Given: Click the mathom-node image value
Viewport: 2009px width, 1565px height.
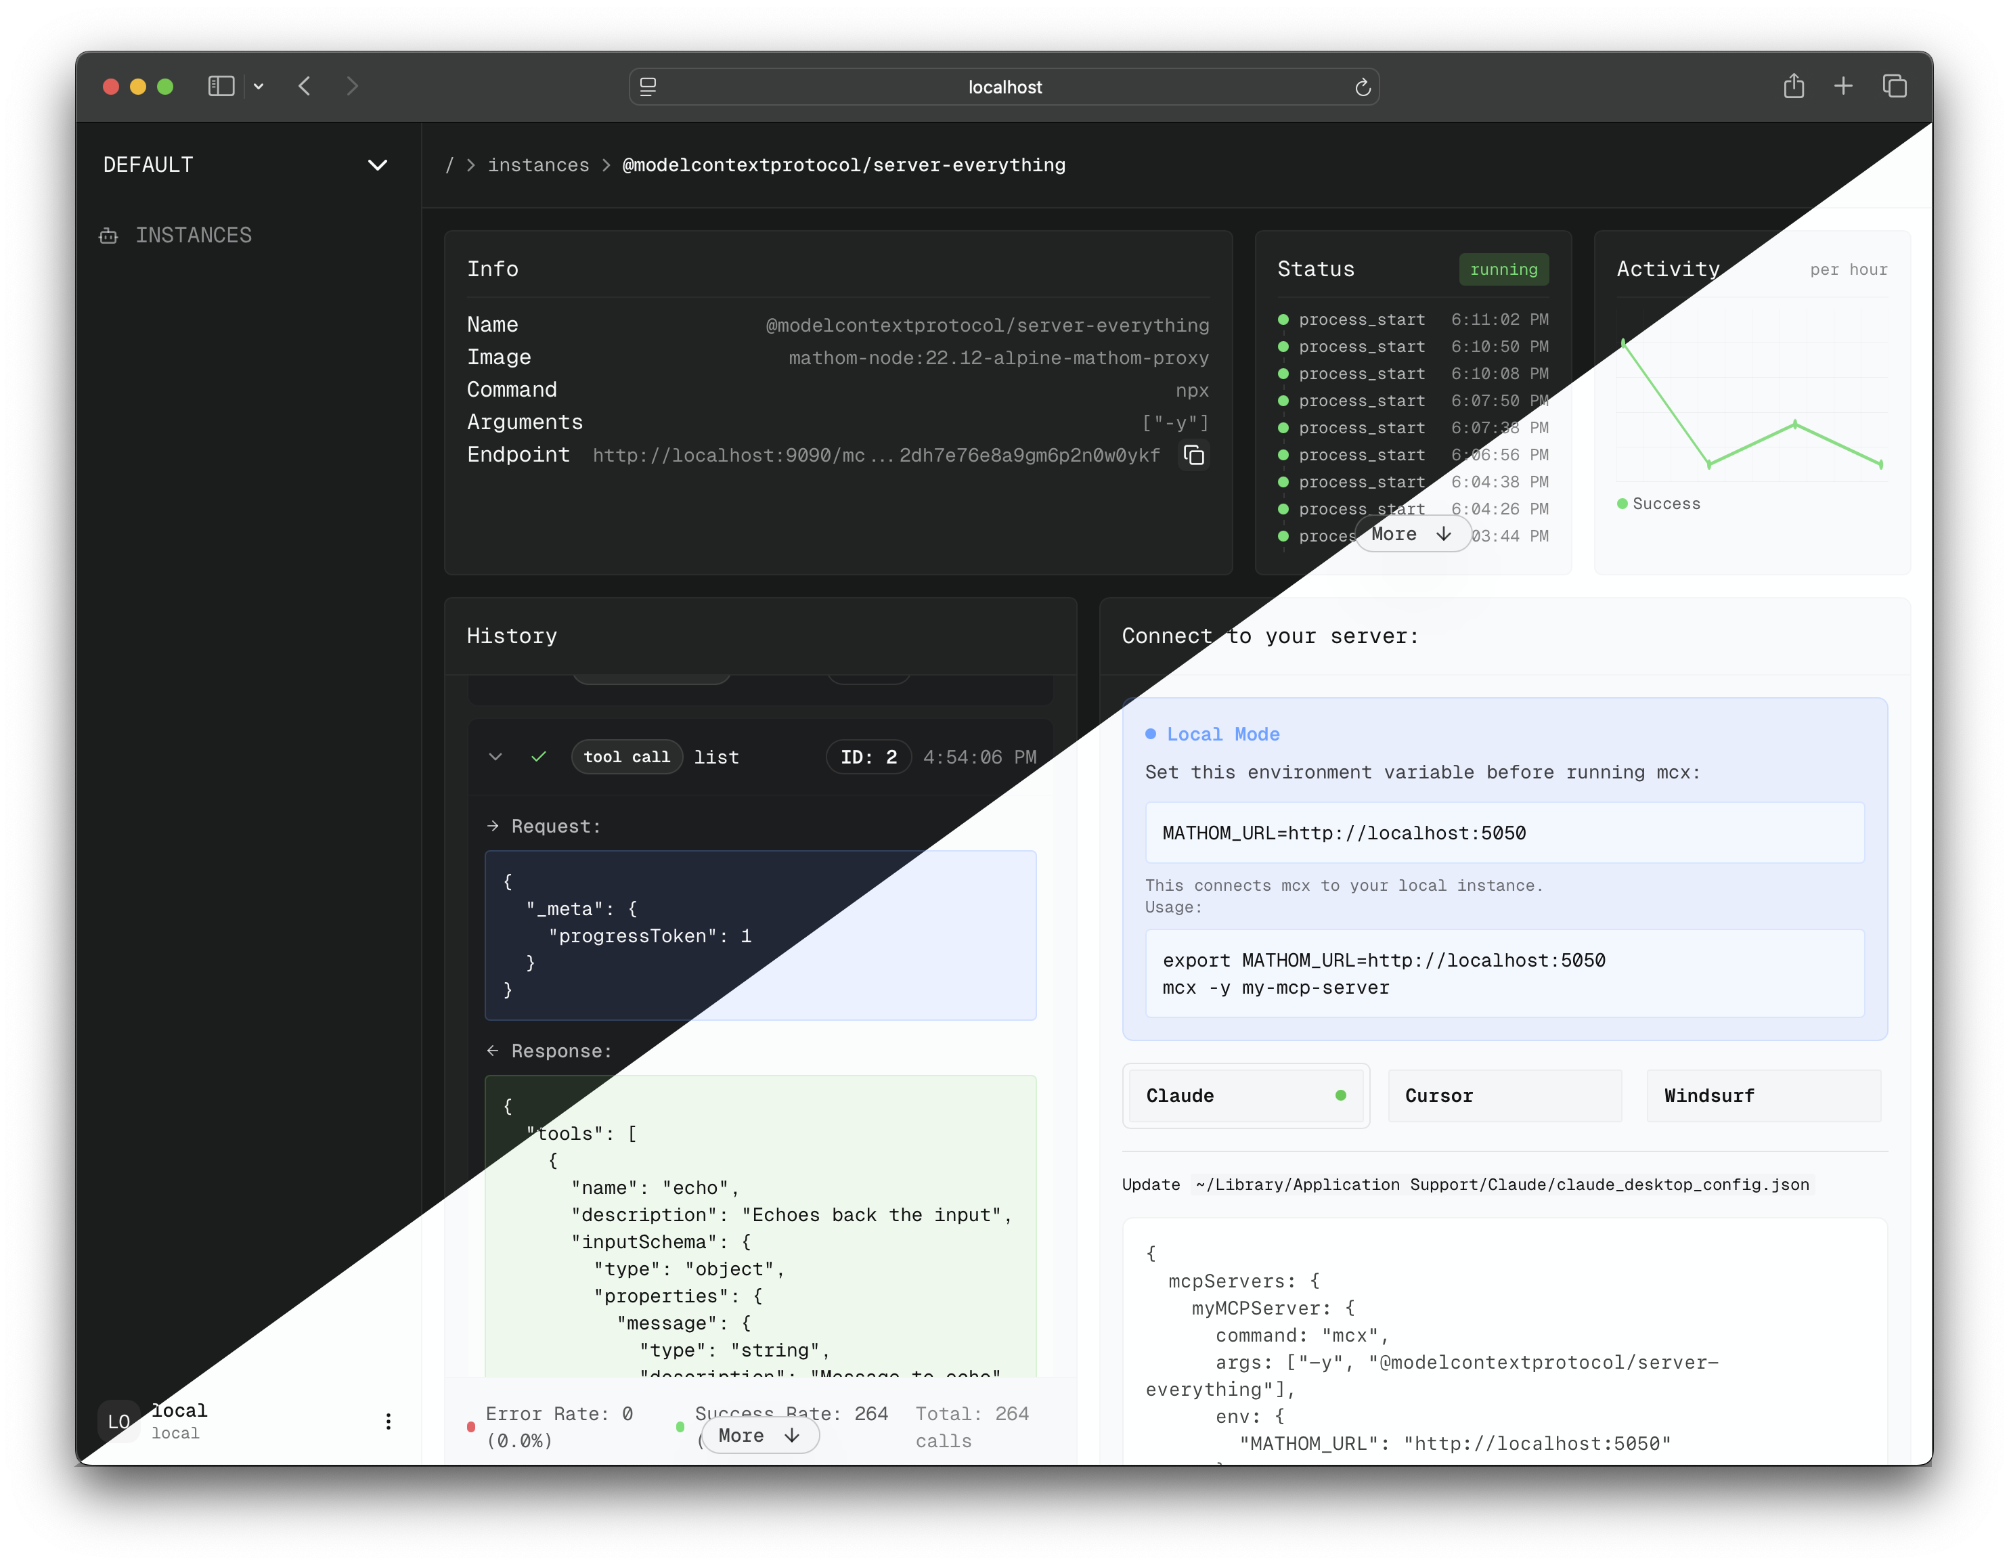Looking at the screenshot, I should click(998, 358).
